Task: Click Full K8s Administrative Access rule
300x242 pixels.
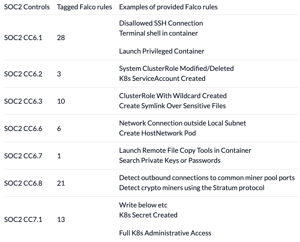Action: pos(165,233)
